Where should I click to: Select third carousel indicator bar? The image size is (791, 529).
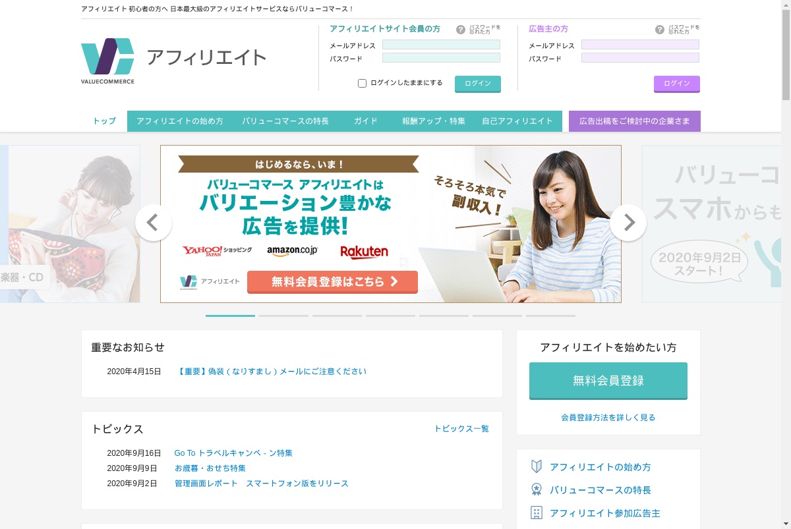pos(337,316)
